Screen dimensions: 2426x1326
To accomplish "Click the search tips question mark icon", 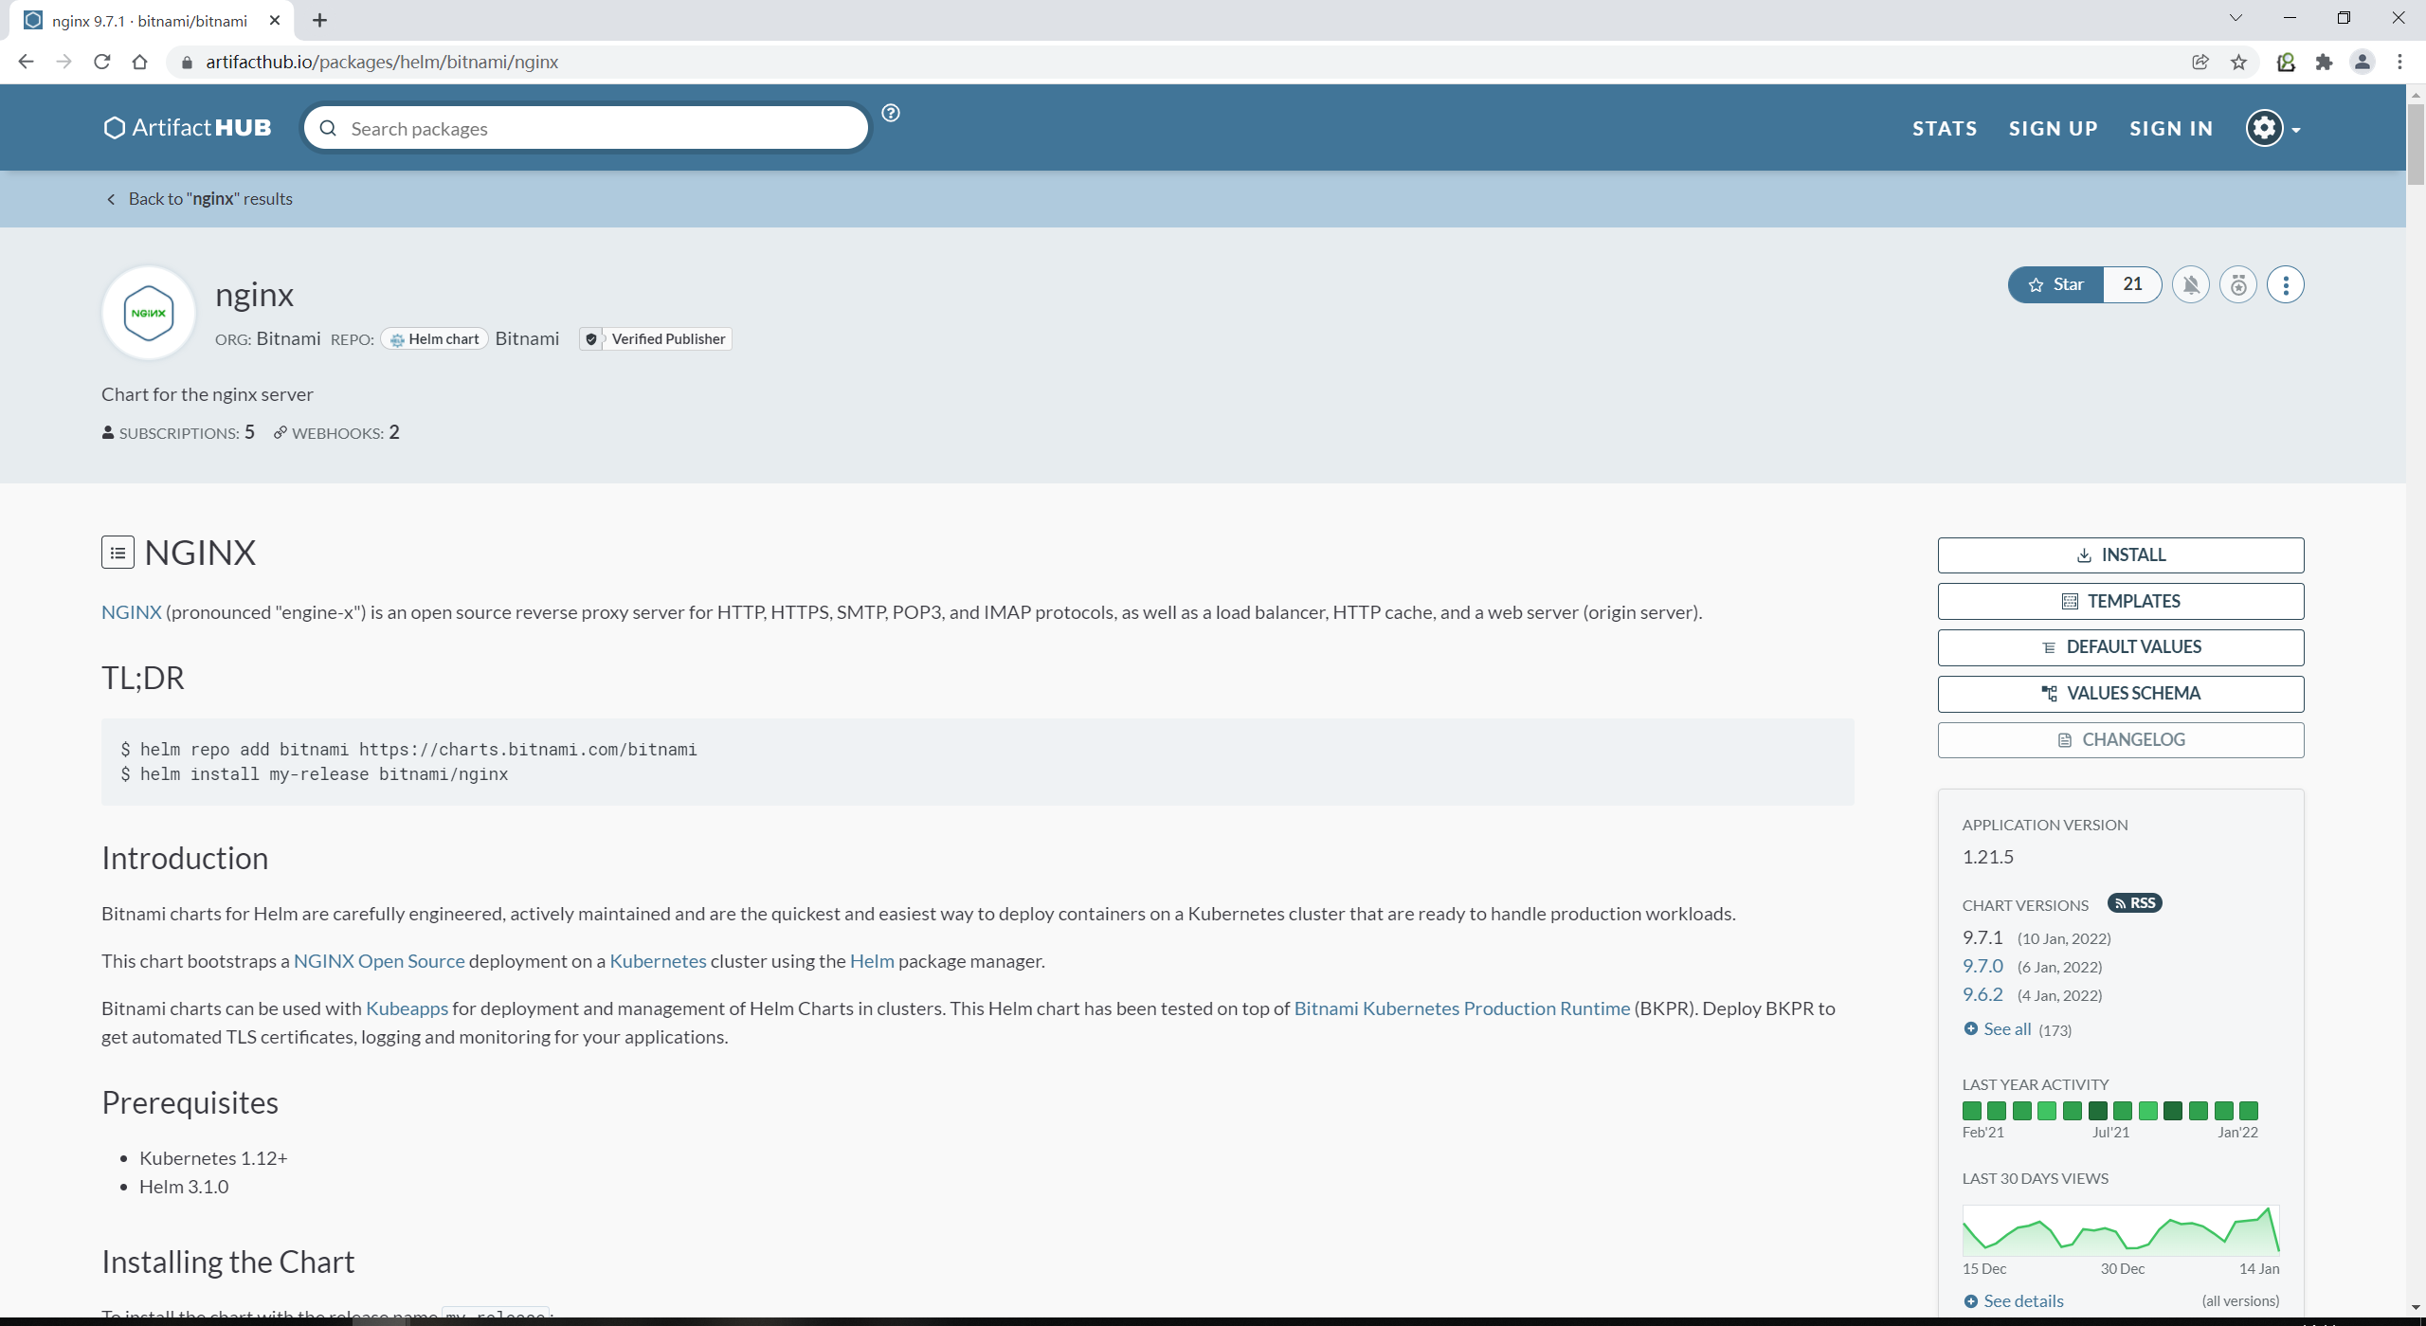I will pos(890,113).
